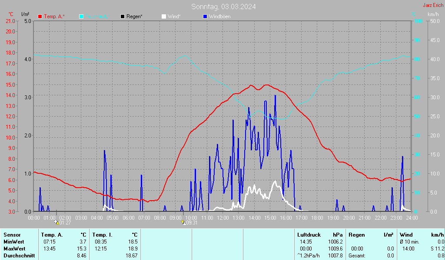Click the '13:45' maximum time value
Screen dimensions: 445x260
click(50, 249)
